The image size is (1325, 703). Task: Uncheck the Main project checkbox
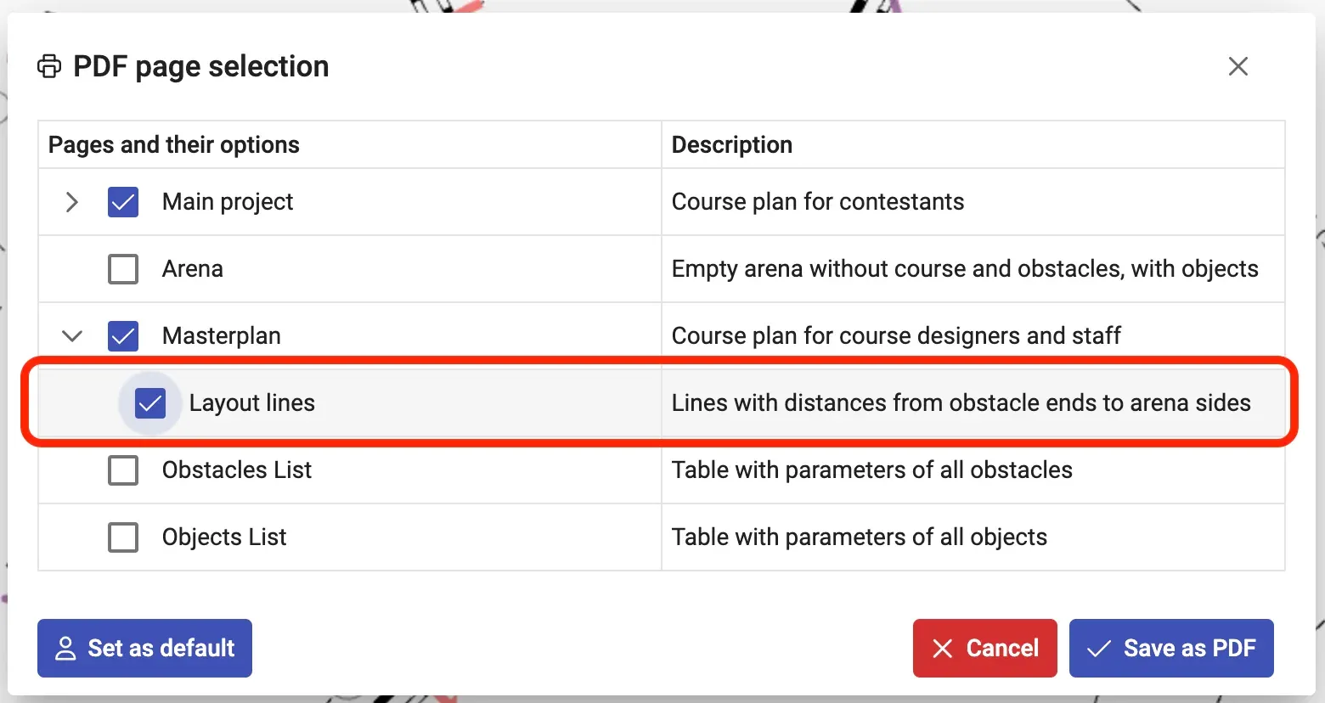point(123,202)
